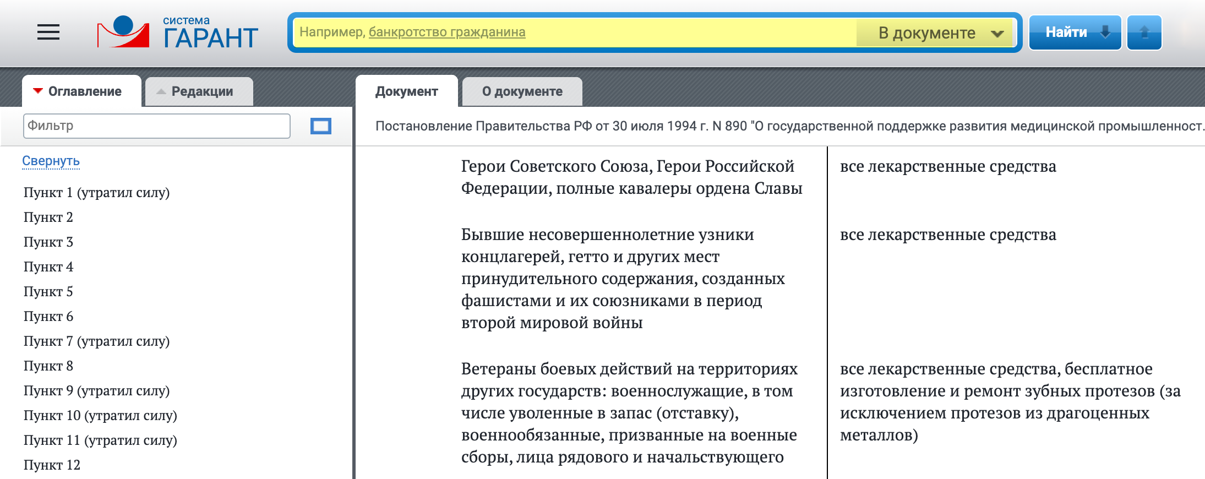
Task: Click the up arrow search button
Action: [1144, 32]
